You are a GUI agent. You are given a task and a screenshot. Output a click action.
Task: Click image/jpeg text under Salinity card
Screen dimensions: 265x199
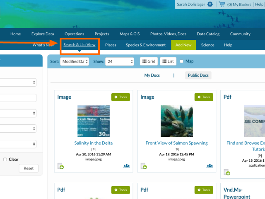pos(94,159)
